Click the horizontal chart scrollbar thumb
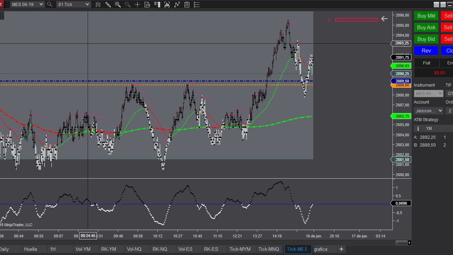This screenshot has width=453, height=255. pyautogui.click(x=401, y=243)
